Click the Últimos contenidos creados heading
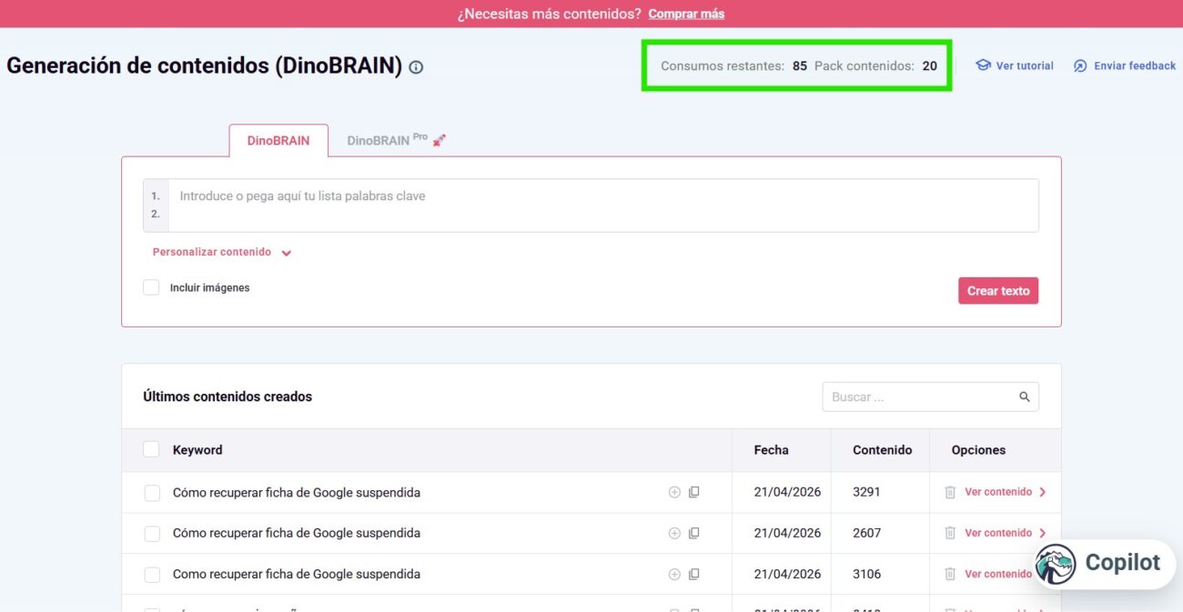This screenshot has width=1183, height=612. [x=227, y=396]
